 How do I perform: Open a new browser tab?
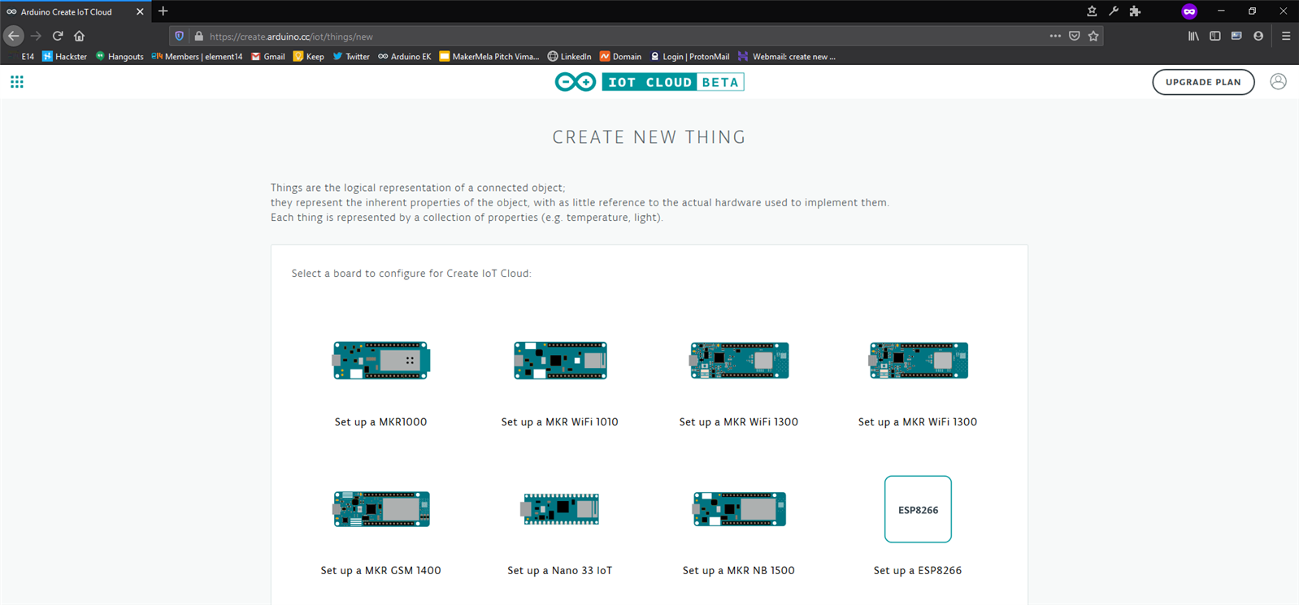click(x=163, y=11)
